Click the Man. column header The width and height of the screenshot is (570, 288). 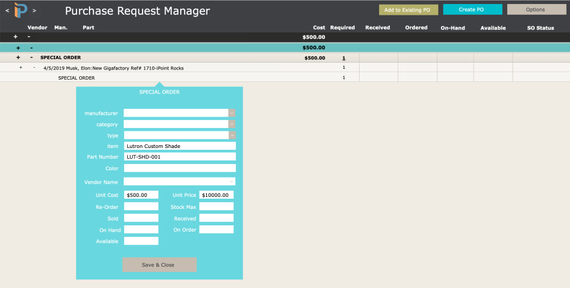[x=61, y=27]
